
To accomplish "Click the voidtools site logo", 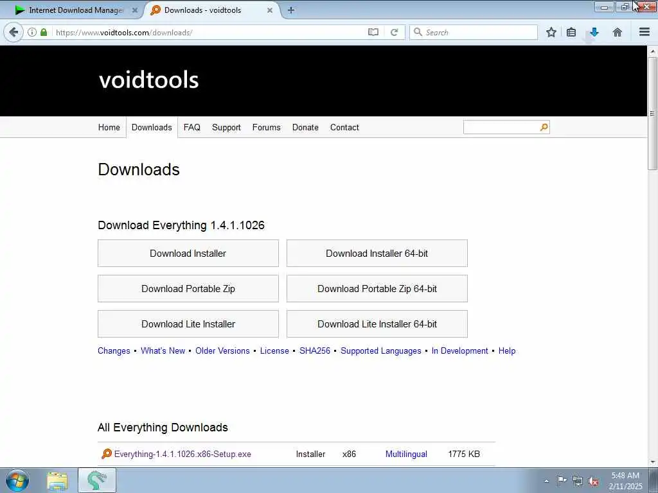I will (x=148, y=79).
